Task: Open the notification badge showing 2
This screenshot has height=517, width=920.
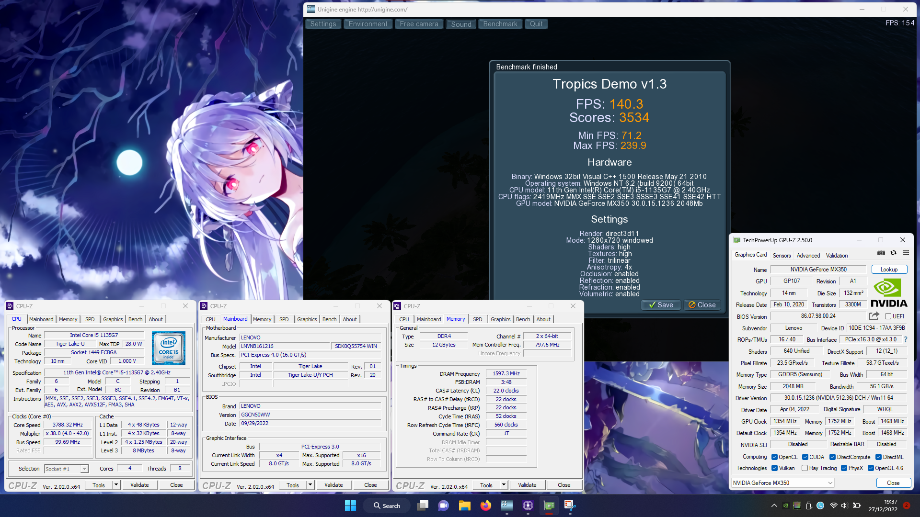Action: [906, 506]
